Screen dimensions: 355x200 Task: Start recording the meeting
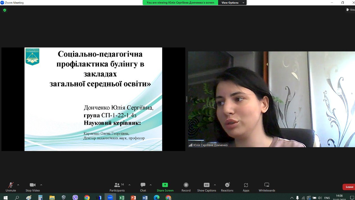click(186, 187)
